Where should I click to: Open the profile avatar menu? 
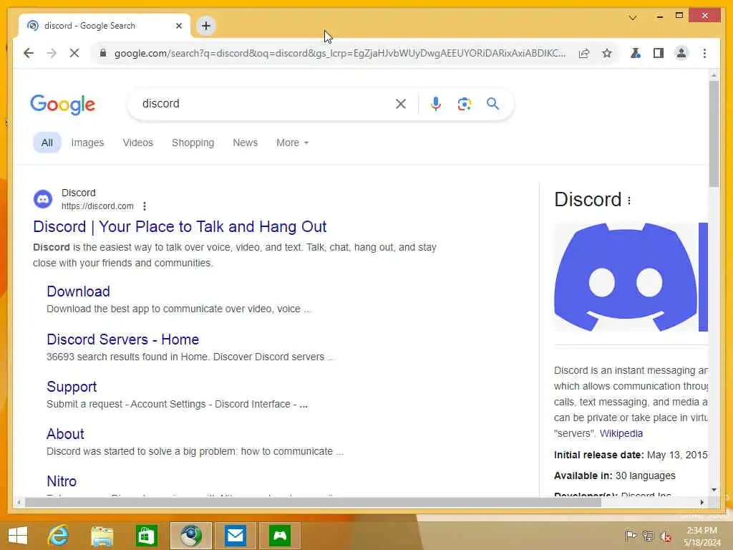point(681,53)
